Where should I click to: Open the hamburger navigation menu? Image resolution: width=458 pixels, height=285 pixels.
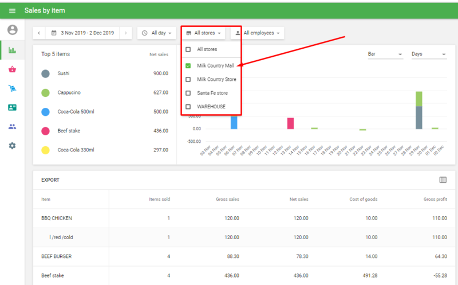tap(12, 10)
